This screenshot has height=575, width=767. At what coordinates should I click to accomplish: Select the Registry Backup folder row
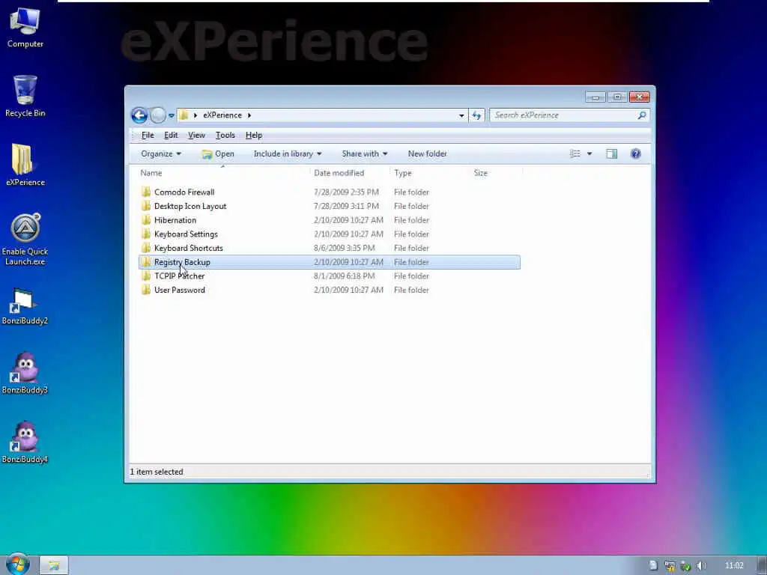(330, 262)
